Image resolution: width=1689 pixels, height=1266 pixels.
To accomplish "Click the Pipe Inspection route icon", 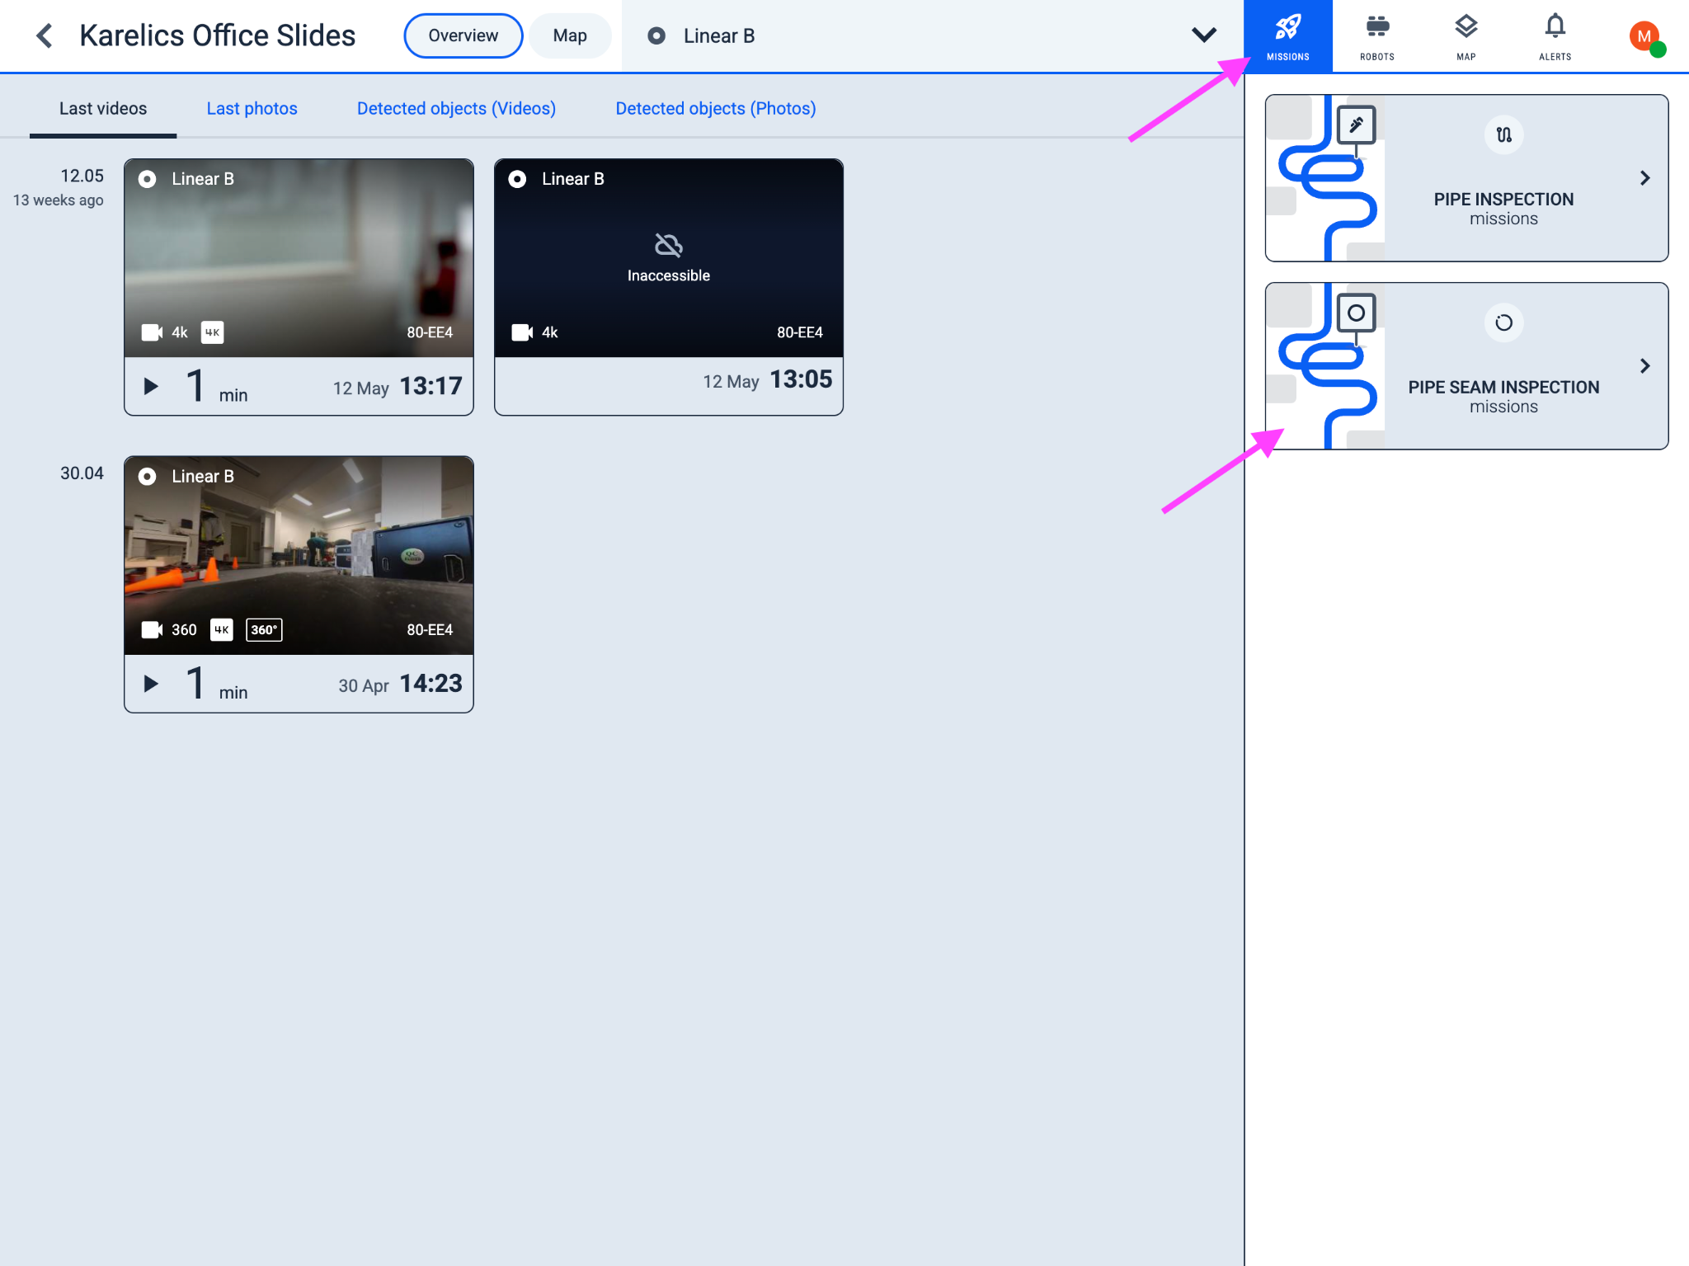I will (x=1503, y=134).
